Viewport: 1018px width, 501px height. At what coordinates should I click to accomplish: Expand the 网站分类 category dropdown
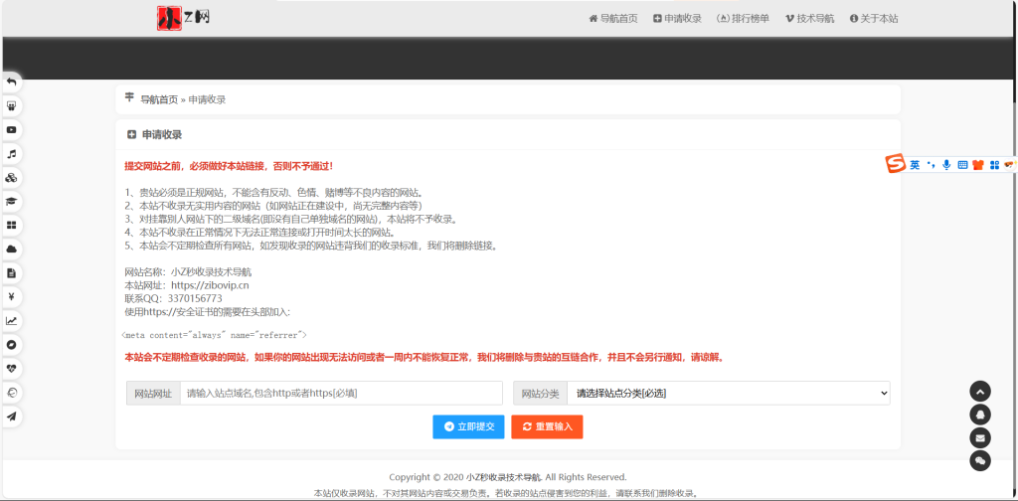728,394
